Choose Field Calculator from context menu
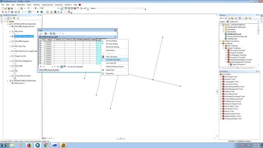Screen dimensions: 263x148 (x=115, y=57)
